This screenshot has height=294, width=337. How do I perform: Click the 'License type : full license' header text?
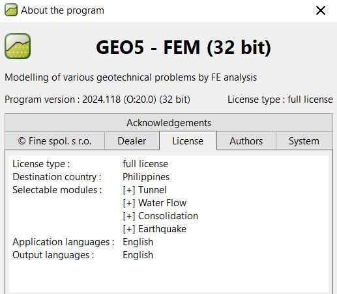click(280, 100)
